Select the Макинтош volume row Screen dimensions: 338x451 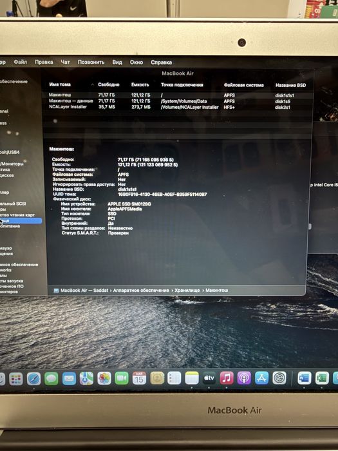click(x=177, y=95)
